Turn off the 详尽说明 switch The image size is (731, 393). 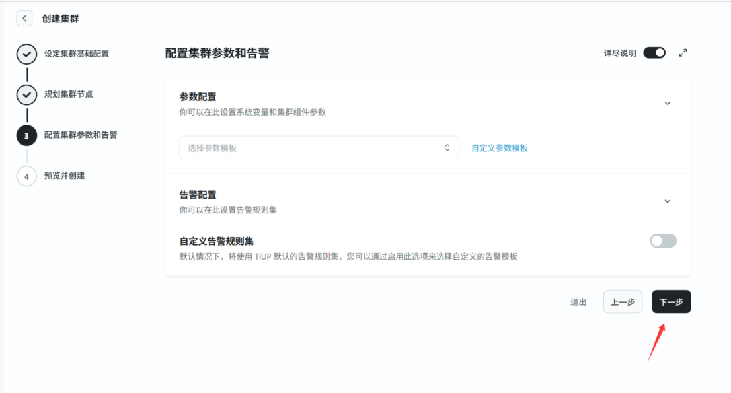[x=654, y=53]
